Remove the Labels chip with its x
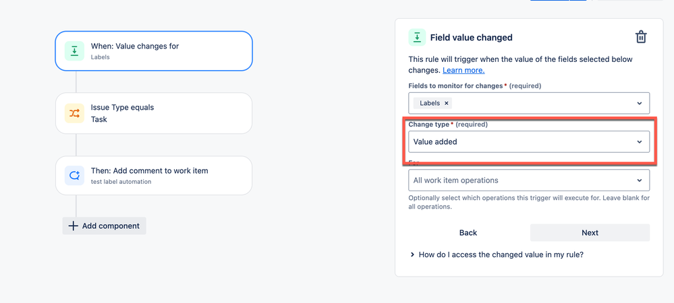The height and width of the screenshot is (303, 674). tap(446, 103)
